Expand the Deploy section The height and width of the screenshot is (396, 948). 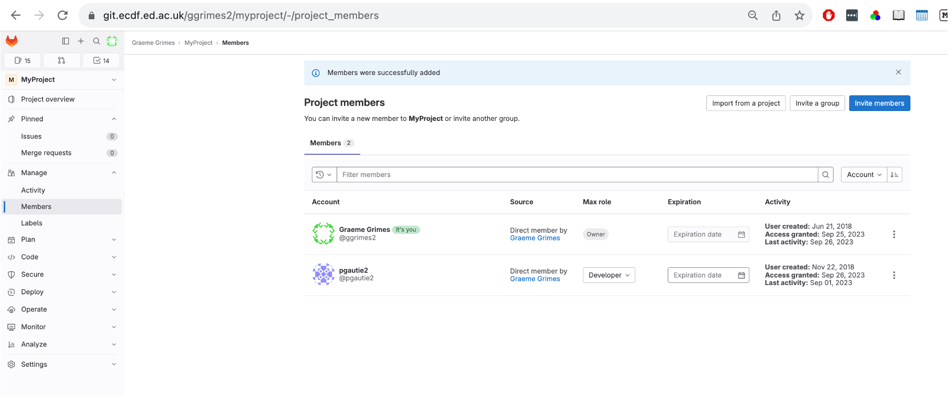point(114,292)
